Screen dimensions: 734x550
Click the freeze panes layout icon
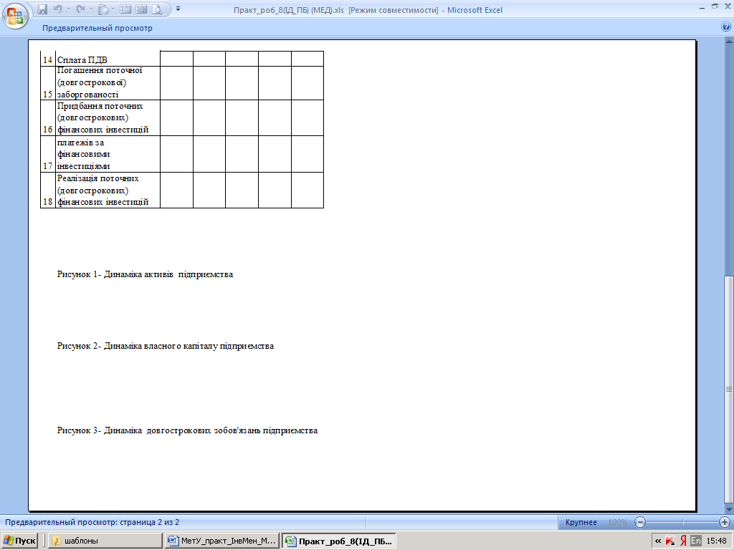pyautogui.click(x=125, y=9)
